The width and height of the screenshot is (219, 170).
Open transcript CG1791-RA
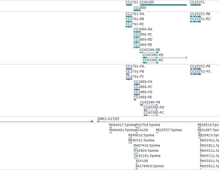click(135, 14)
